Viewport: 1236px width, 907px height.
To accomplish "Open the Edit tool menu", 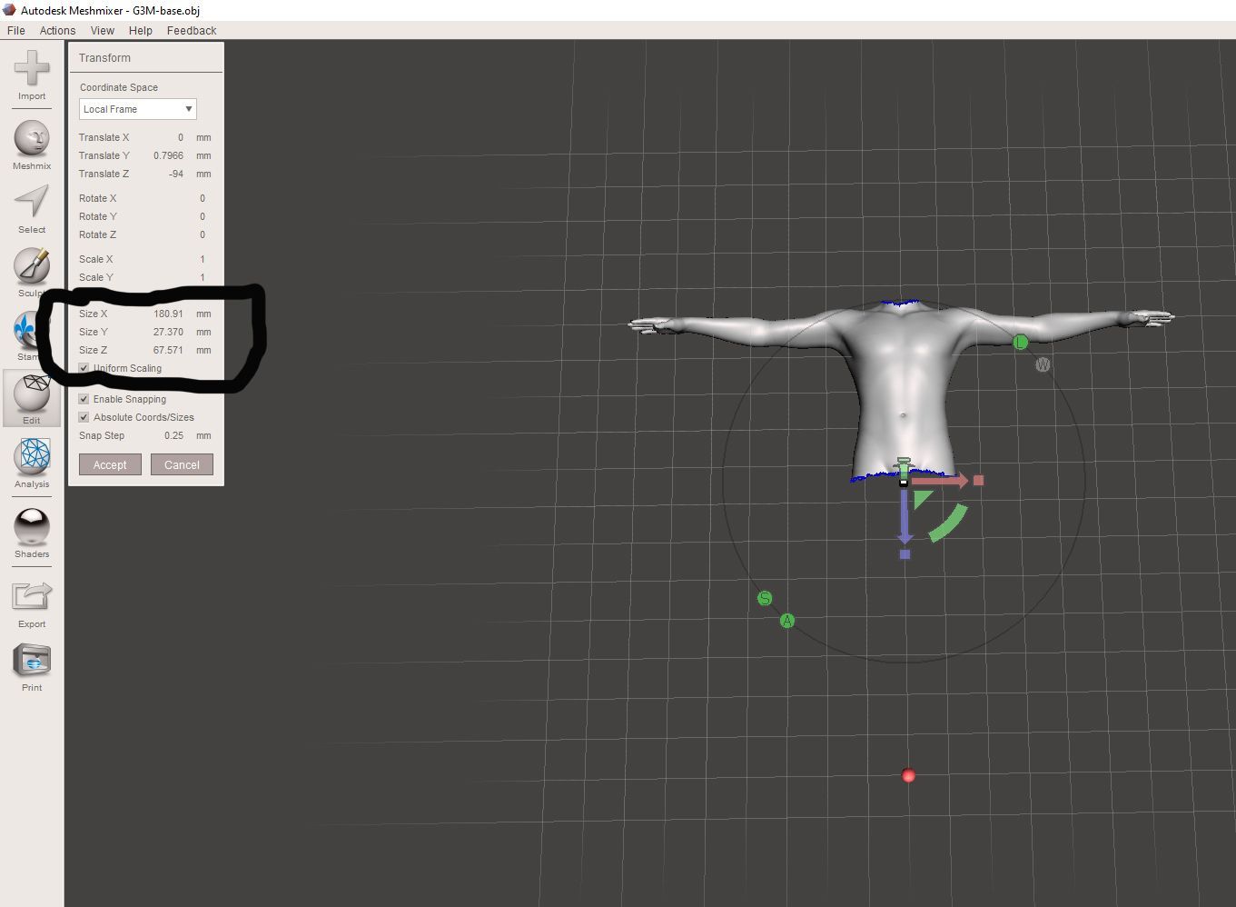I will pyautogui.click(x=32, y=393).
